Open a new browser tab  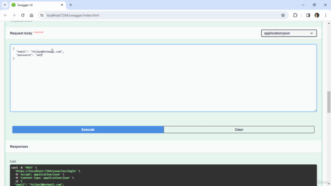click(71, 5)
